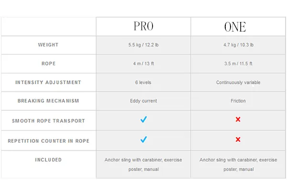This screenshot has height=180, width=287.
Task: Click the INCLUDED row label
Action: (48, 160)
